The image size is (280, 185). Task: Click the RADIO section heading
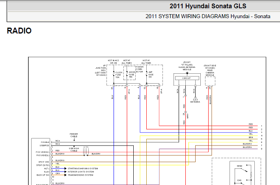19,31
